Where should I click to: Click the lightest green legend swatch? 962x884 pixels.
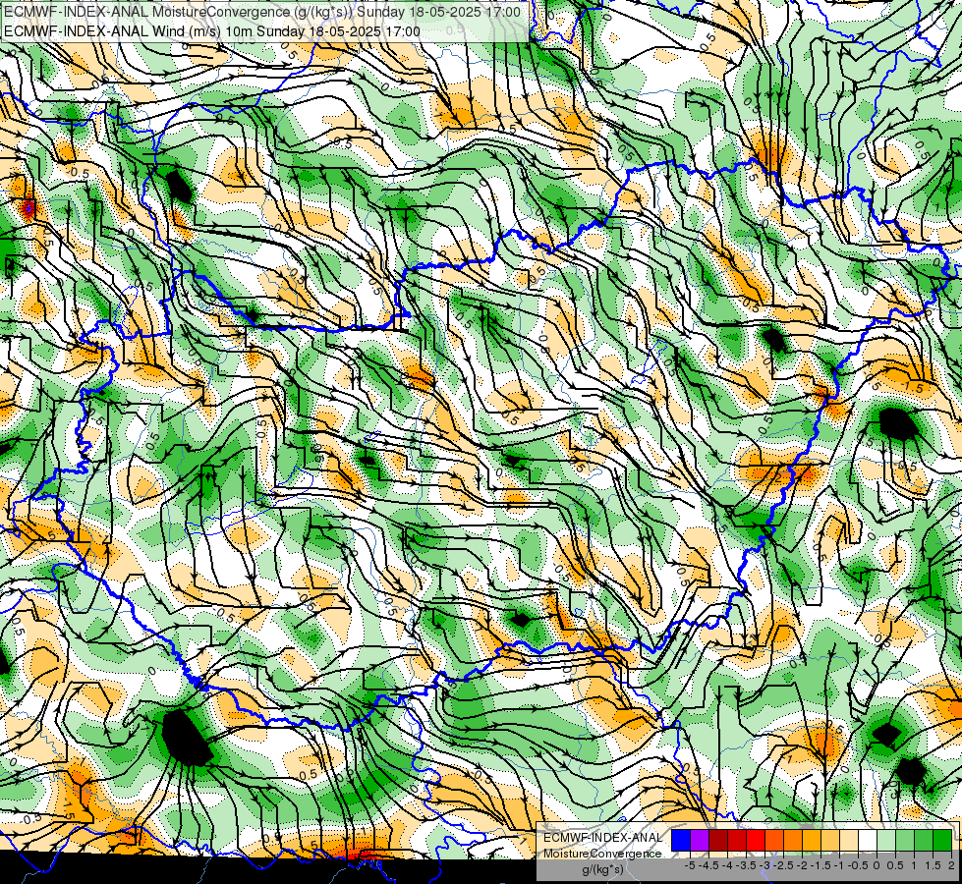click(886, 840)
